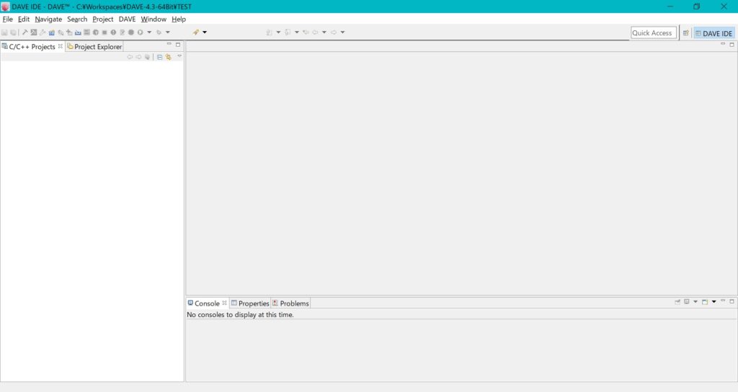Close the Console tab
This screenshot has width=738, height=392.
(225, 303)
